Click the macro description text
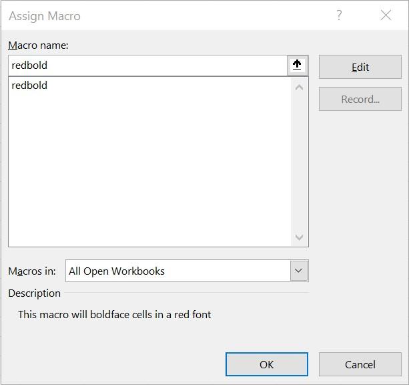The width and height of the screenshot is (409, 385). 115,314
